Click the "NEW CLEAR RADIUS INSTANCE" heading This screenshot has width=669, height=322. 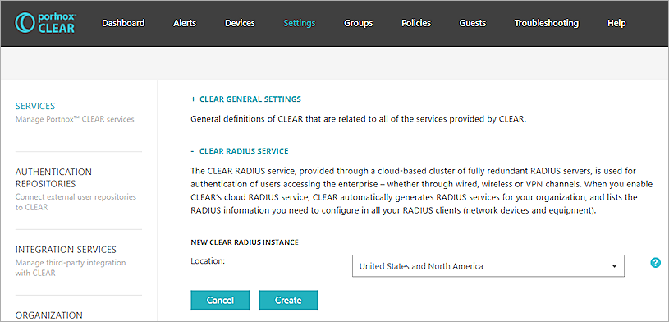point(245,242)
